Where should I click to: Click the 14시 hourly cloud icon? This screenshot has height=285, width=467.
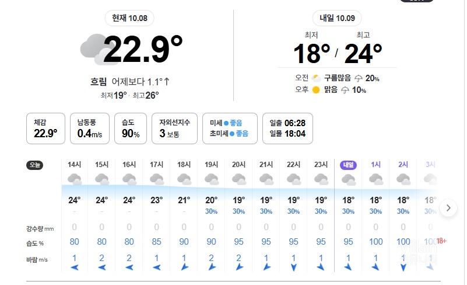coord(74,179)
